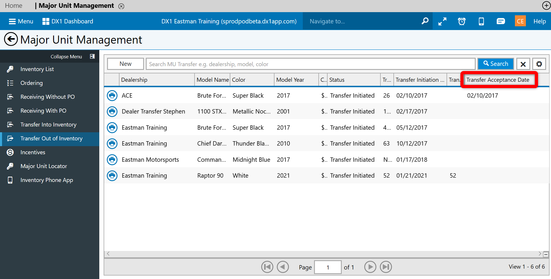551x279 pixels.
Task: Go to next page
Action: click(370, 267)
